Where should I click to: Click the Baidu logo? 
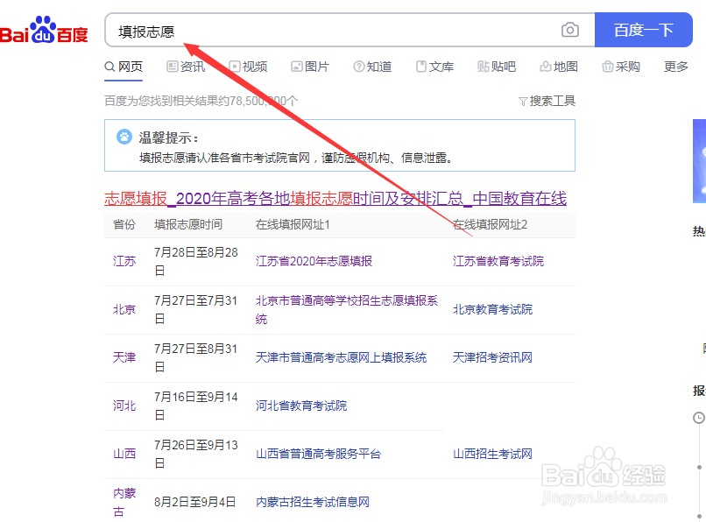click(x=44, y=30)
